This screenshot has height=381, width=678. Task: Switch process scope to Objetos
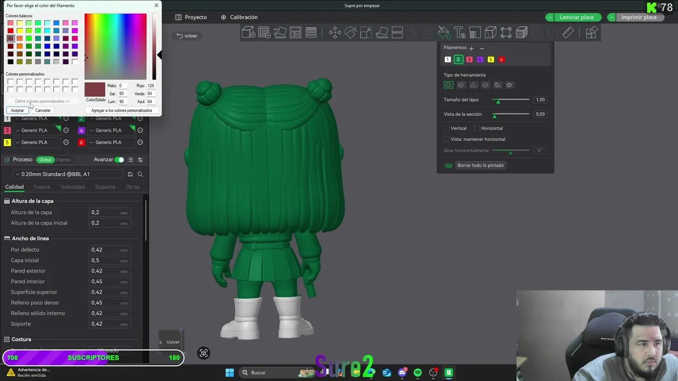click(63, 160)
